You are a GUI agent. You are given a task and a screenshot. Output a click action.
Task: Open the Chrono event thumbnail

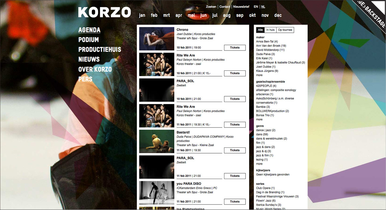click(157, 39)
